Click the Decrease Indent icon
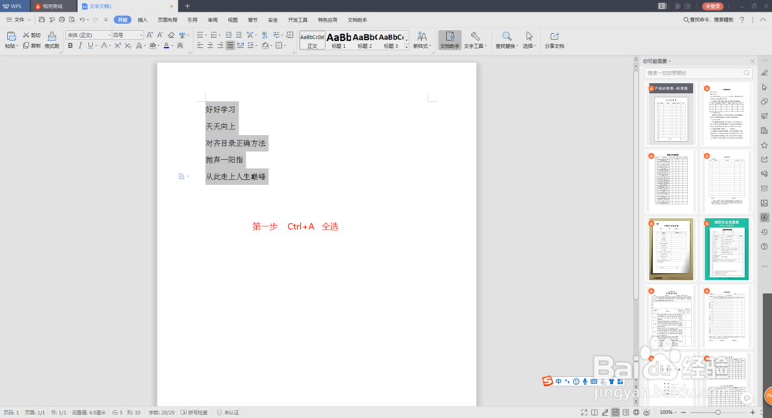The image size is (772, 418). [x=229, y=35]
